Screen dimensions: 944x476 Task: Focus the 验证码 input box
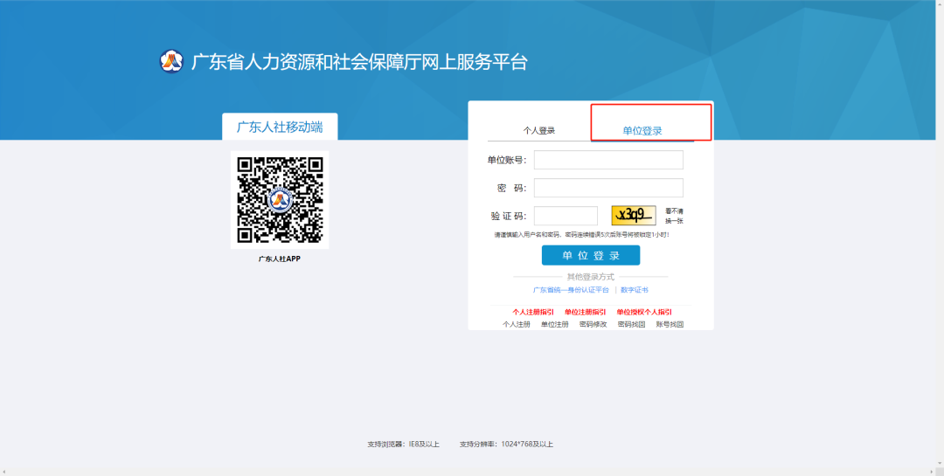click(x=566, y=216)
